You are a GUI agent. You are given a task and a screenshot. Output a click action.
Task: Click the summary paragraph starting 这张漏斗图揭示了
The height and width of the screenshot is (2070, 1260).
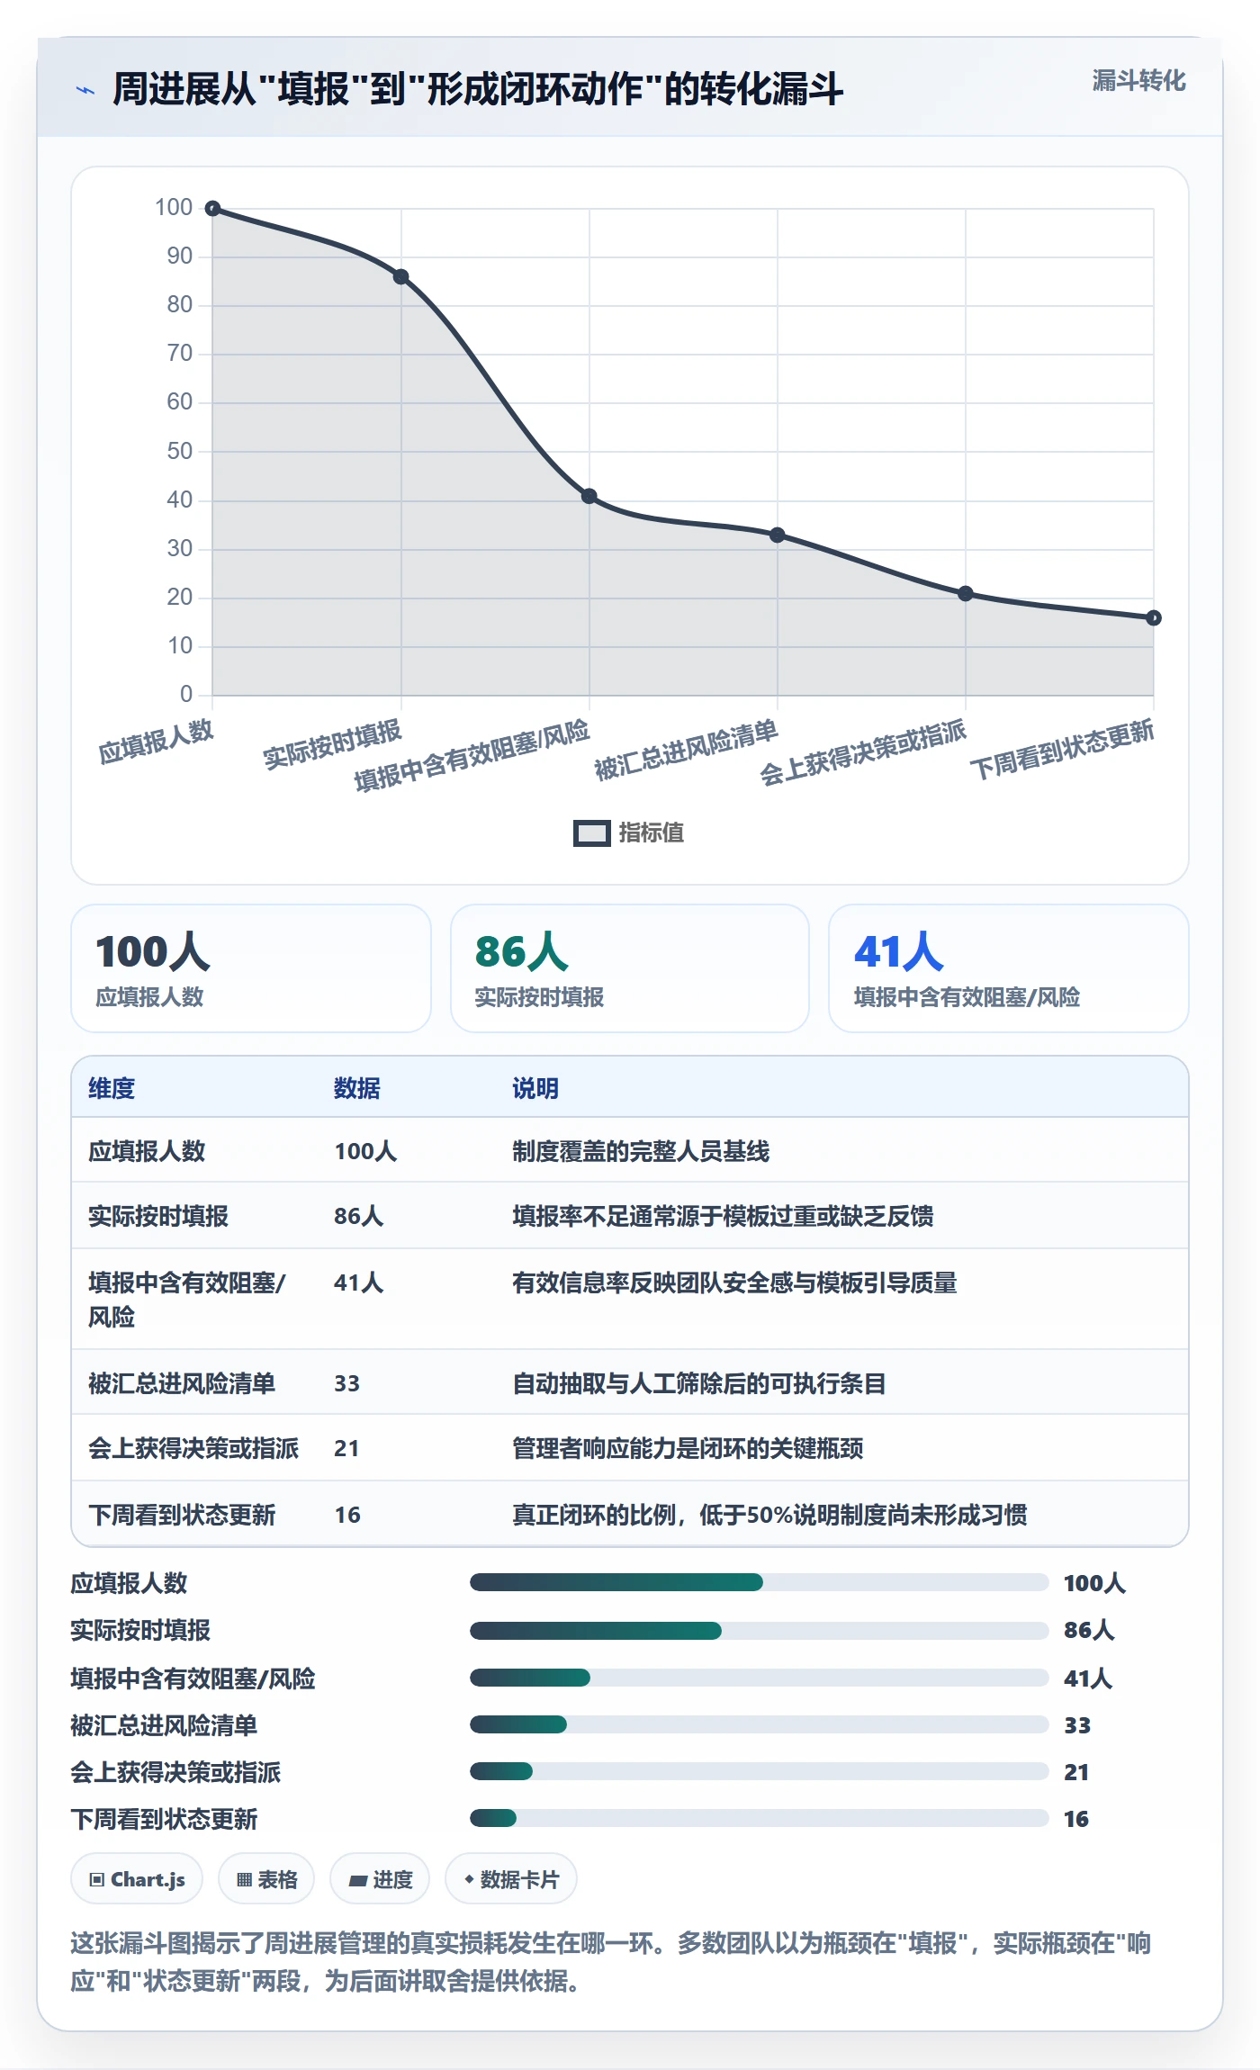(611, 1961)
